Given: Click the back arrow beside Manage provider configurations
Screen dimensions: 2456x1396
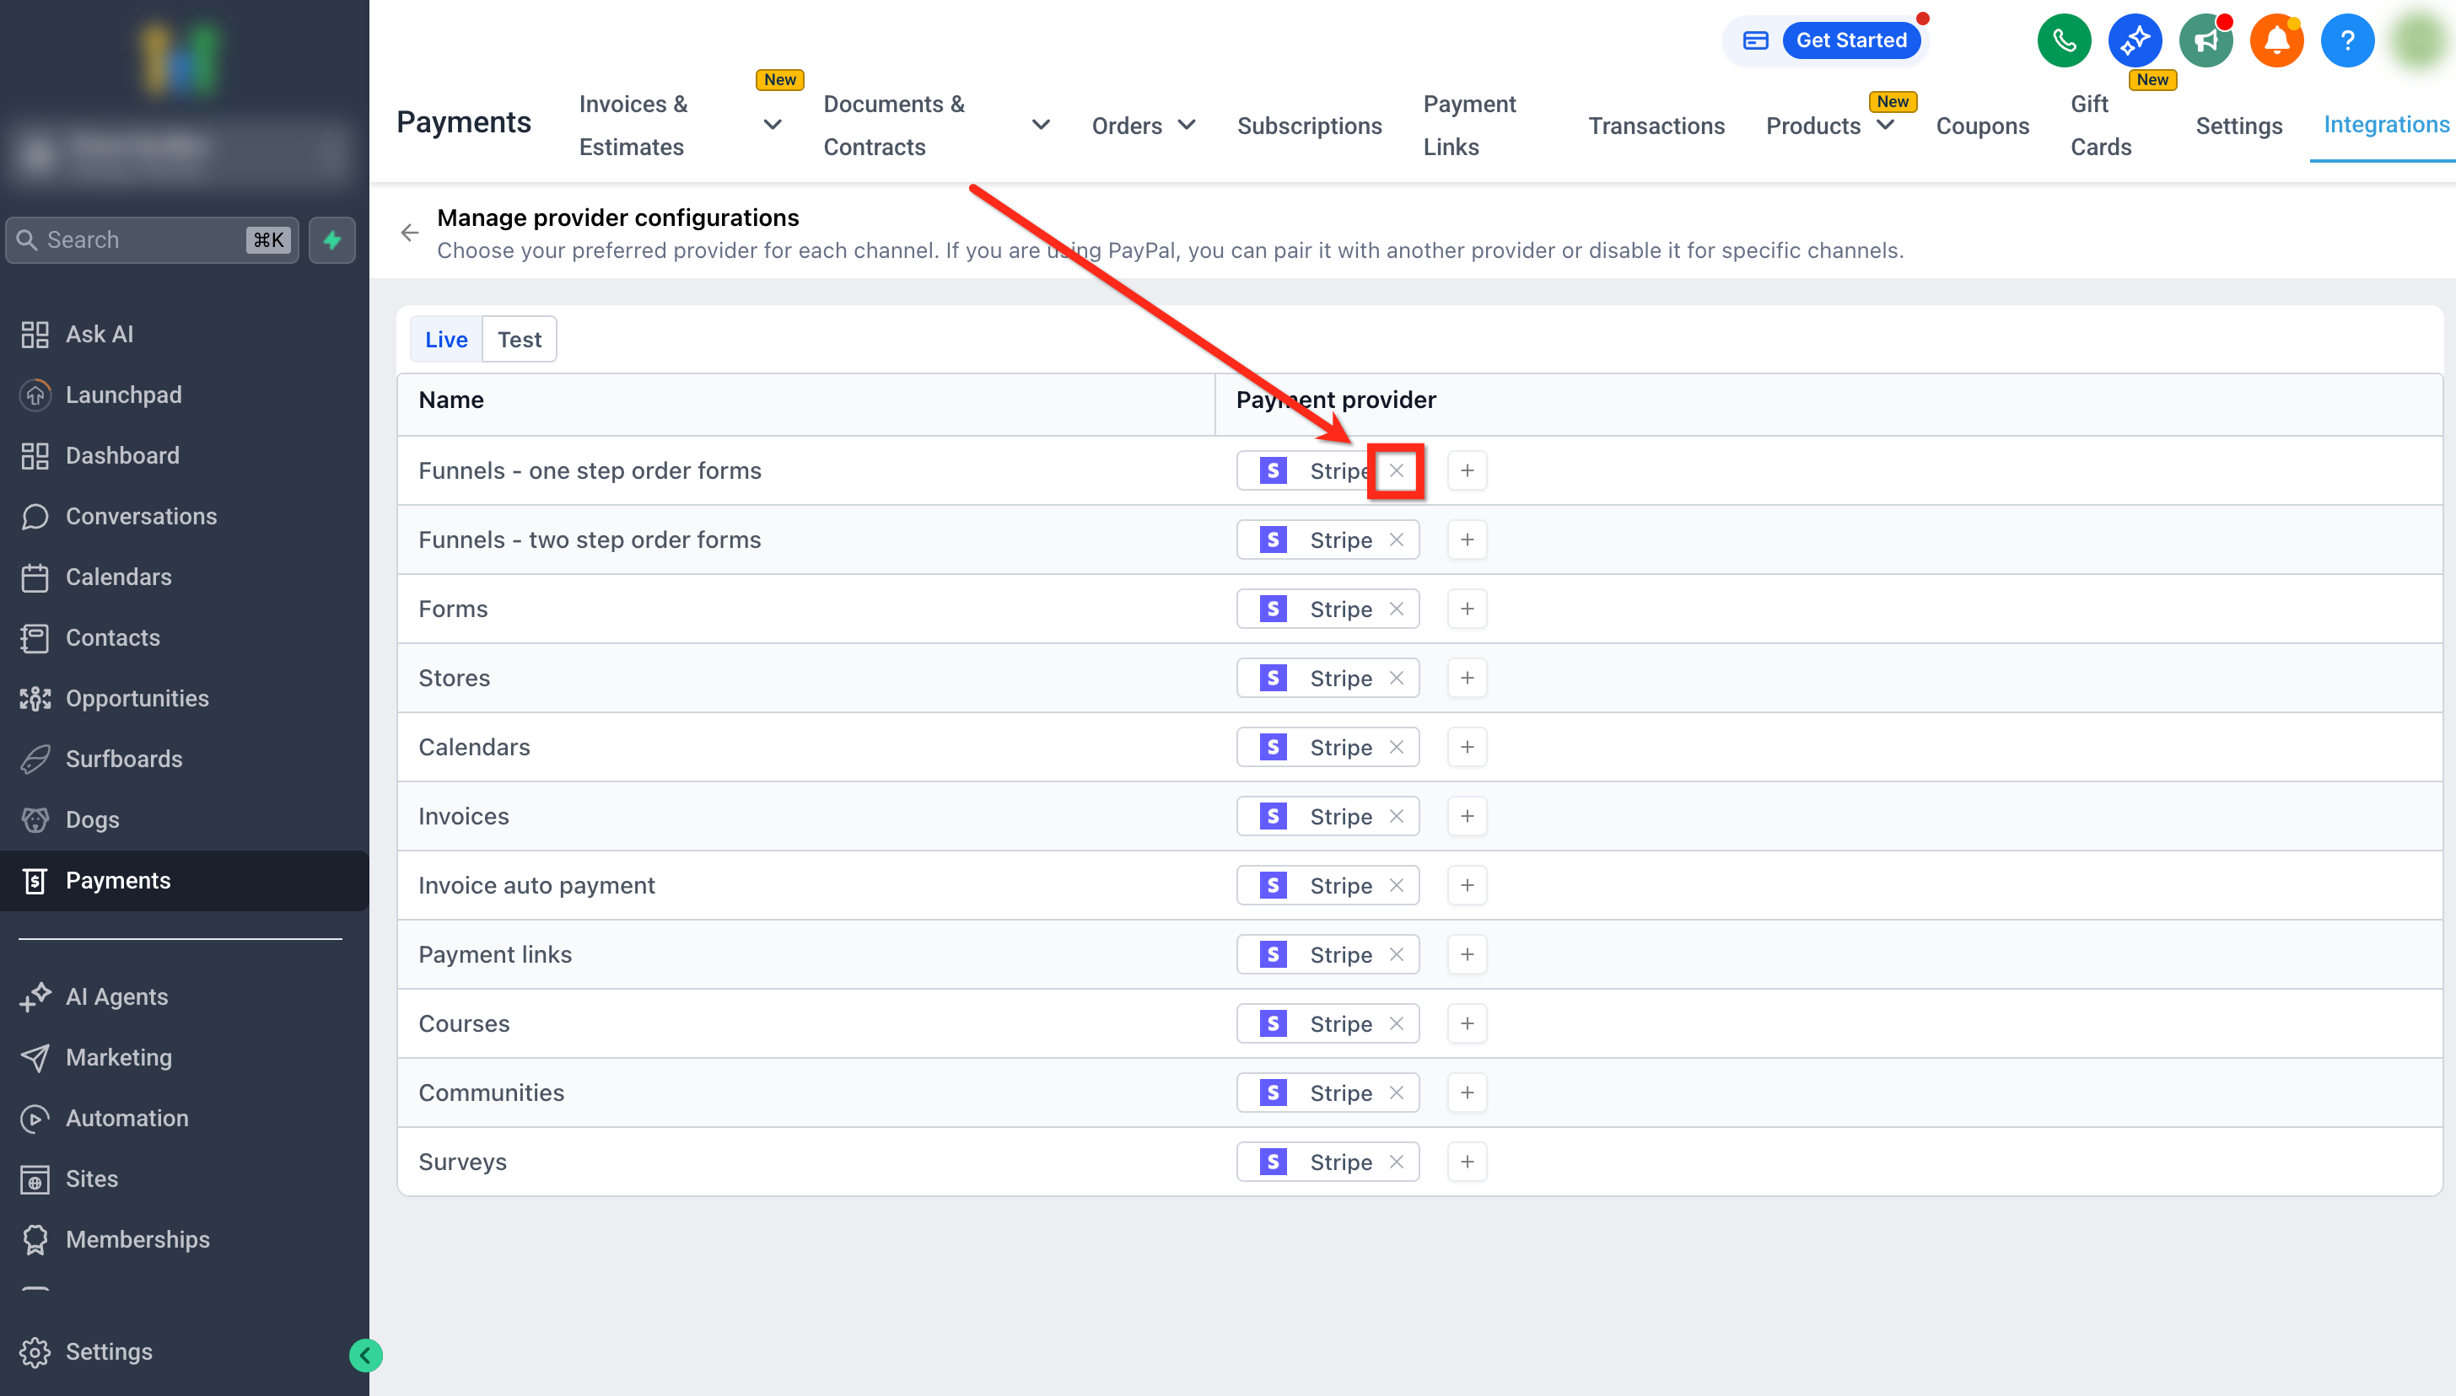Looking at the screenshot, I should [410, 233].
